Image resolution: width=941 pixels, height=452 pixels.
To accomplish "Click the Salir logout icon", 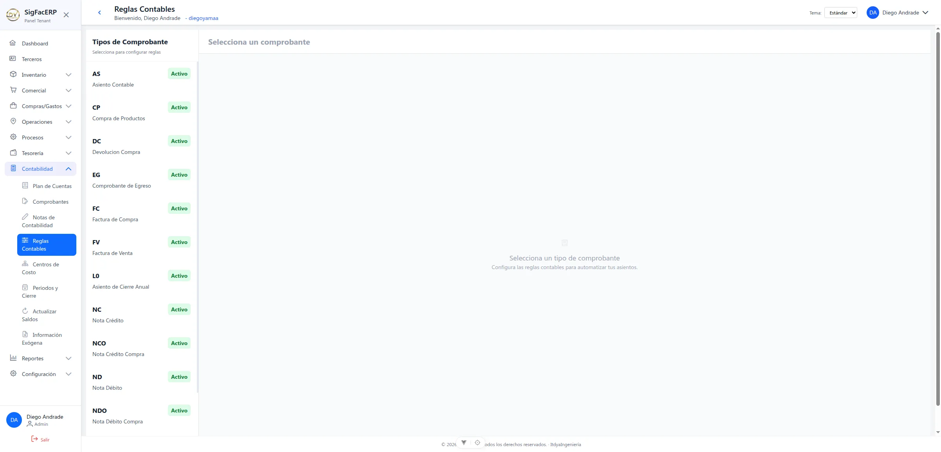I will pos(34,439).
